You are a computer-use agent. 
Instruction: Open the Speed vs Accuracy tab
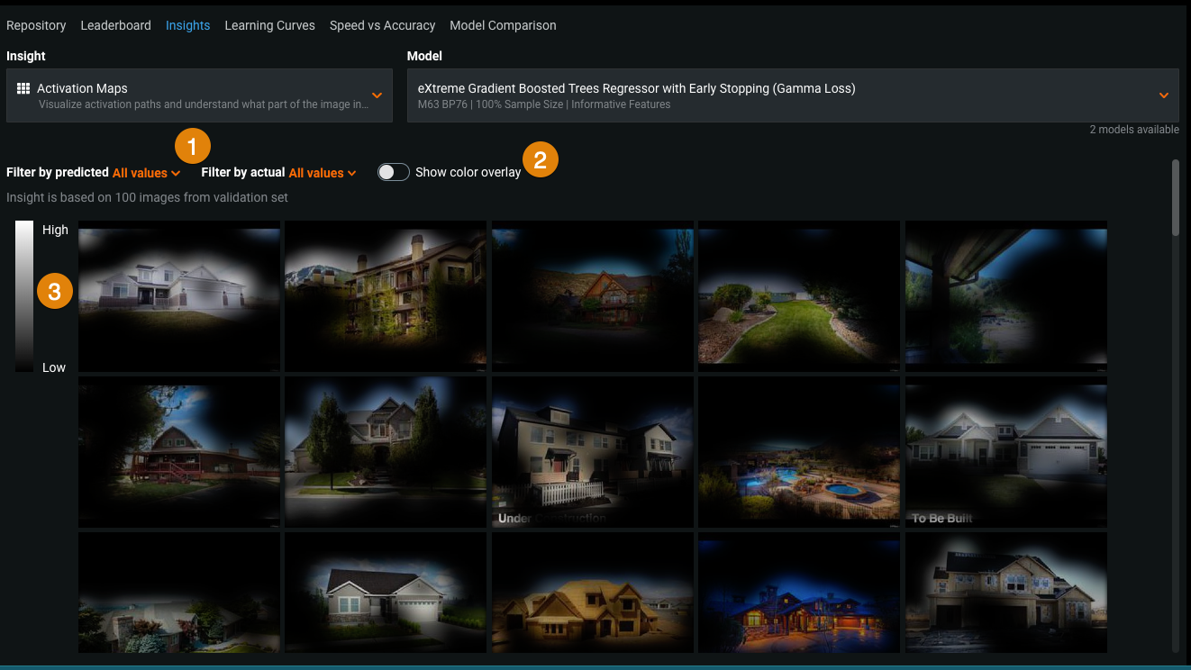pyautogui.click(x=382, y=25)
